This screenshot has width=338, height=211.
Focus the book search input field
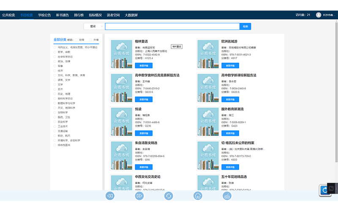(172, 26)
